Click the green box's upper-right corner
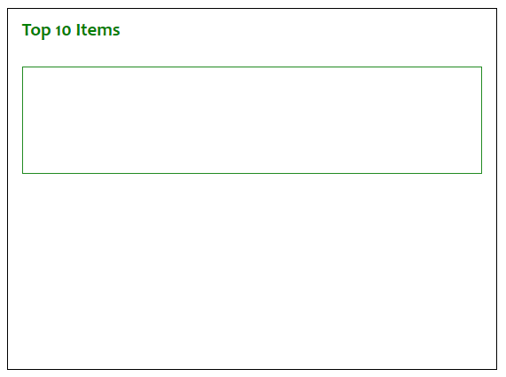The image size is (506, 377). (x=482, y=67)
